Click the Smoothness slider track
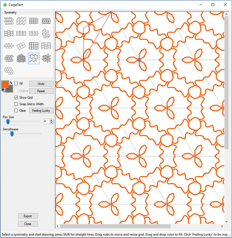232x238 pixels. [x=22, y=134]
